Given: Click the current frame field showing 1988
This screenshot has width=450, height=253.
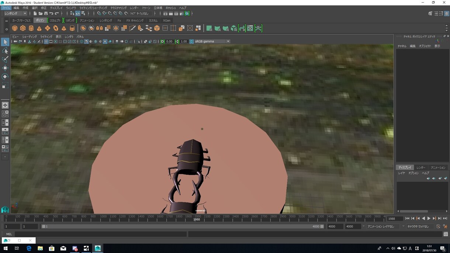Looking at the screenshot, I should click(x=395, y=219).
